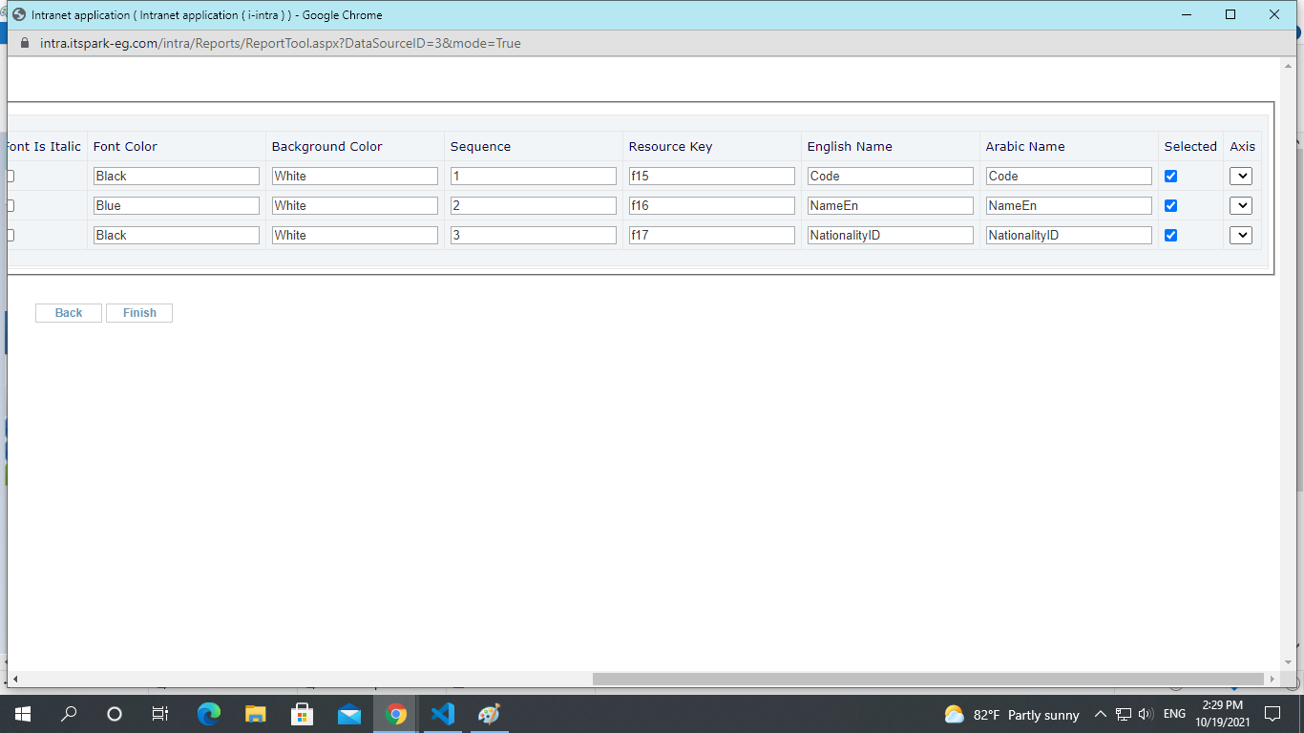Click horizontal scrollbar left arrow
Viewport: 1304px width, 733px height.
pyautogui.click(x=14, y=679)
